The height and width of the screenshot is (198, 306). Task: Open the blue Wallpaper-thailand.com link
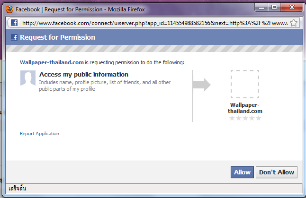pos(52,62)
